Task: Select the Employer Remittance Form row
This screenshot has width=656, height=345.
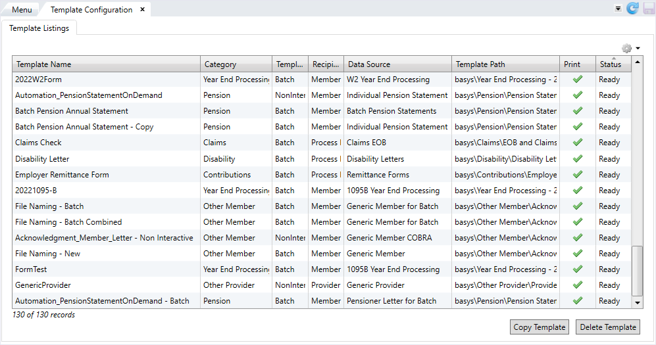Action: (62, 175)
